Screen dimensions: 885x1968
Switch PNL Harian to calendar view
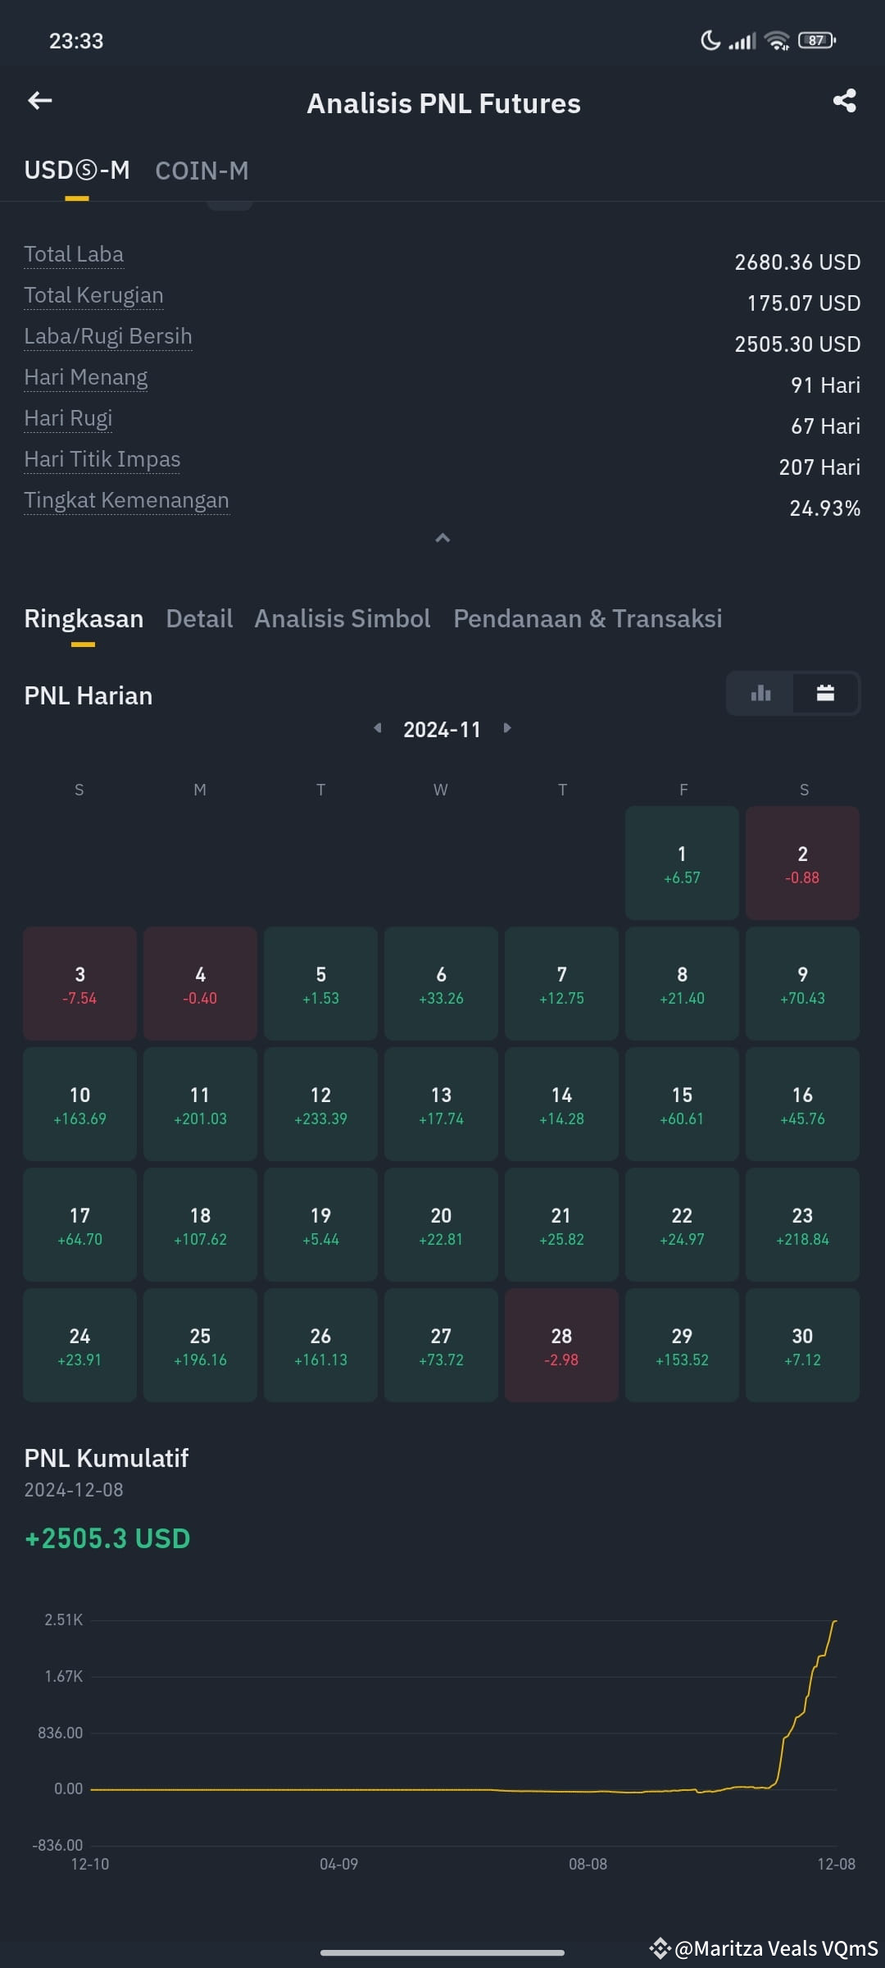click(x=826, y=693)
